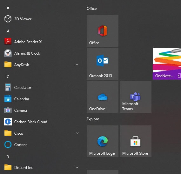Select the 3D Viewer text label
Image resolution: width=181 pixels, height=174 pixels.
click(x=23, y=19)
